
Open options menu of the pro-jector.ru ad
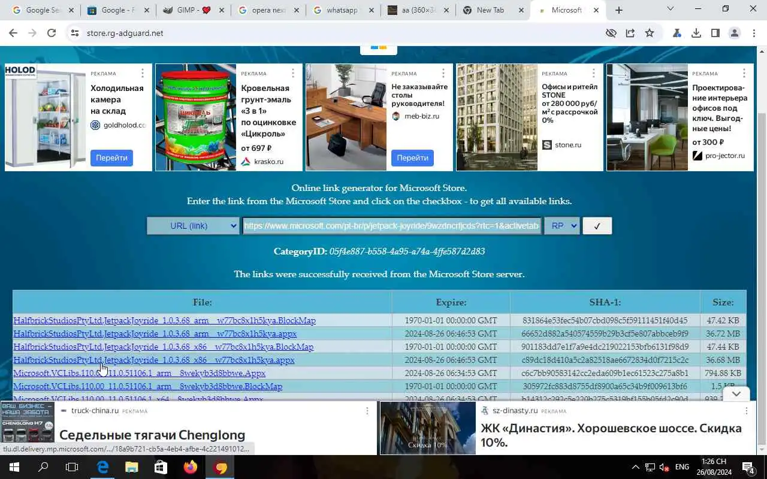tap(744, 73)
